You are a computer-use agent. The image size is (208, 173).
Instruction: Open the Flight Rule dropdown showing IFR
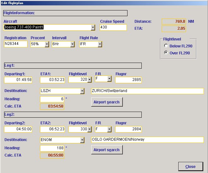(x=100, y=44)
